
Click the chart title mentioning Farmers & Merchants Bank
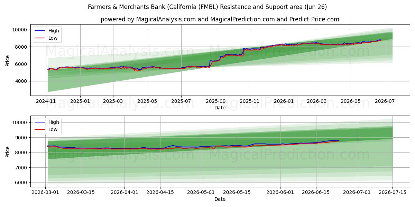pyautogui.click(x=207, y=7)
